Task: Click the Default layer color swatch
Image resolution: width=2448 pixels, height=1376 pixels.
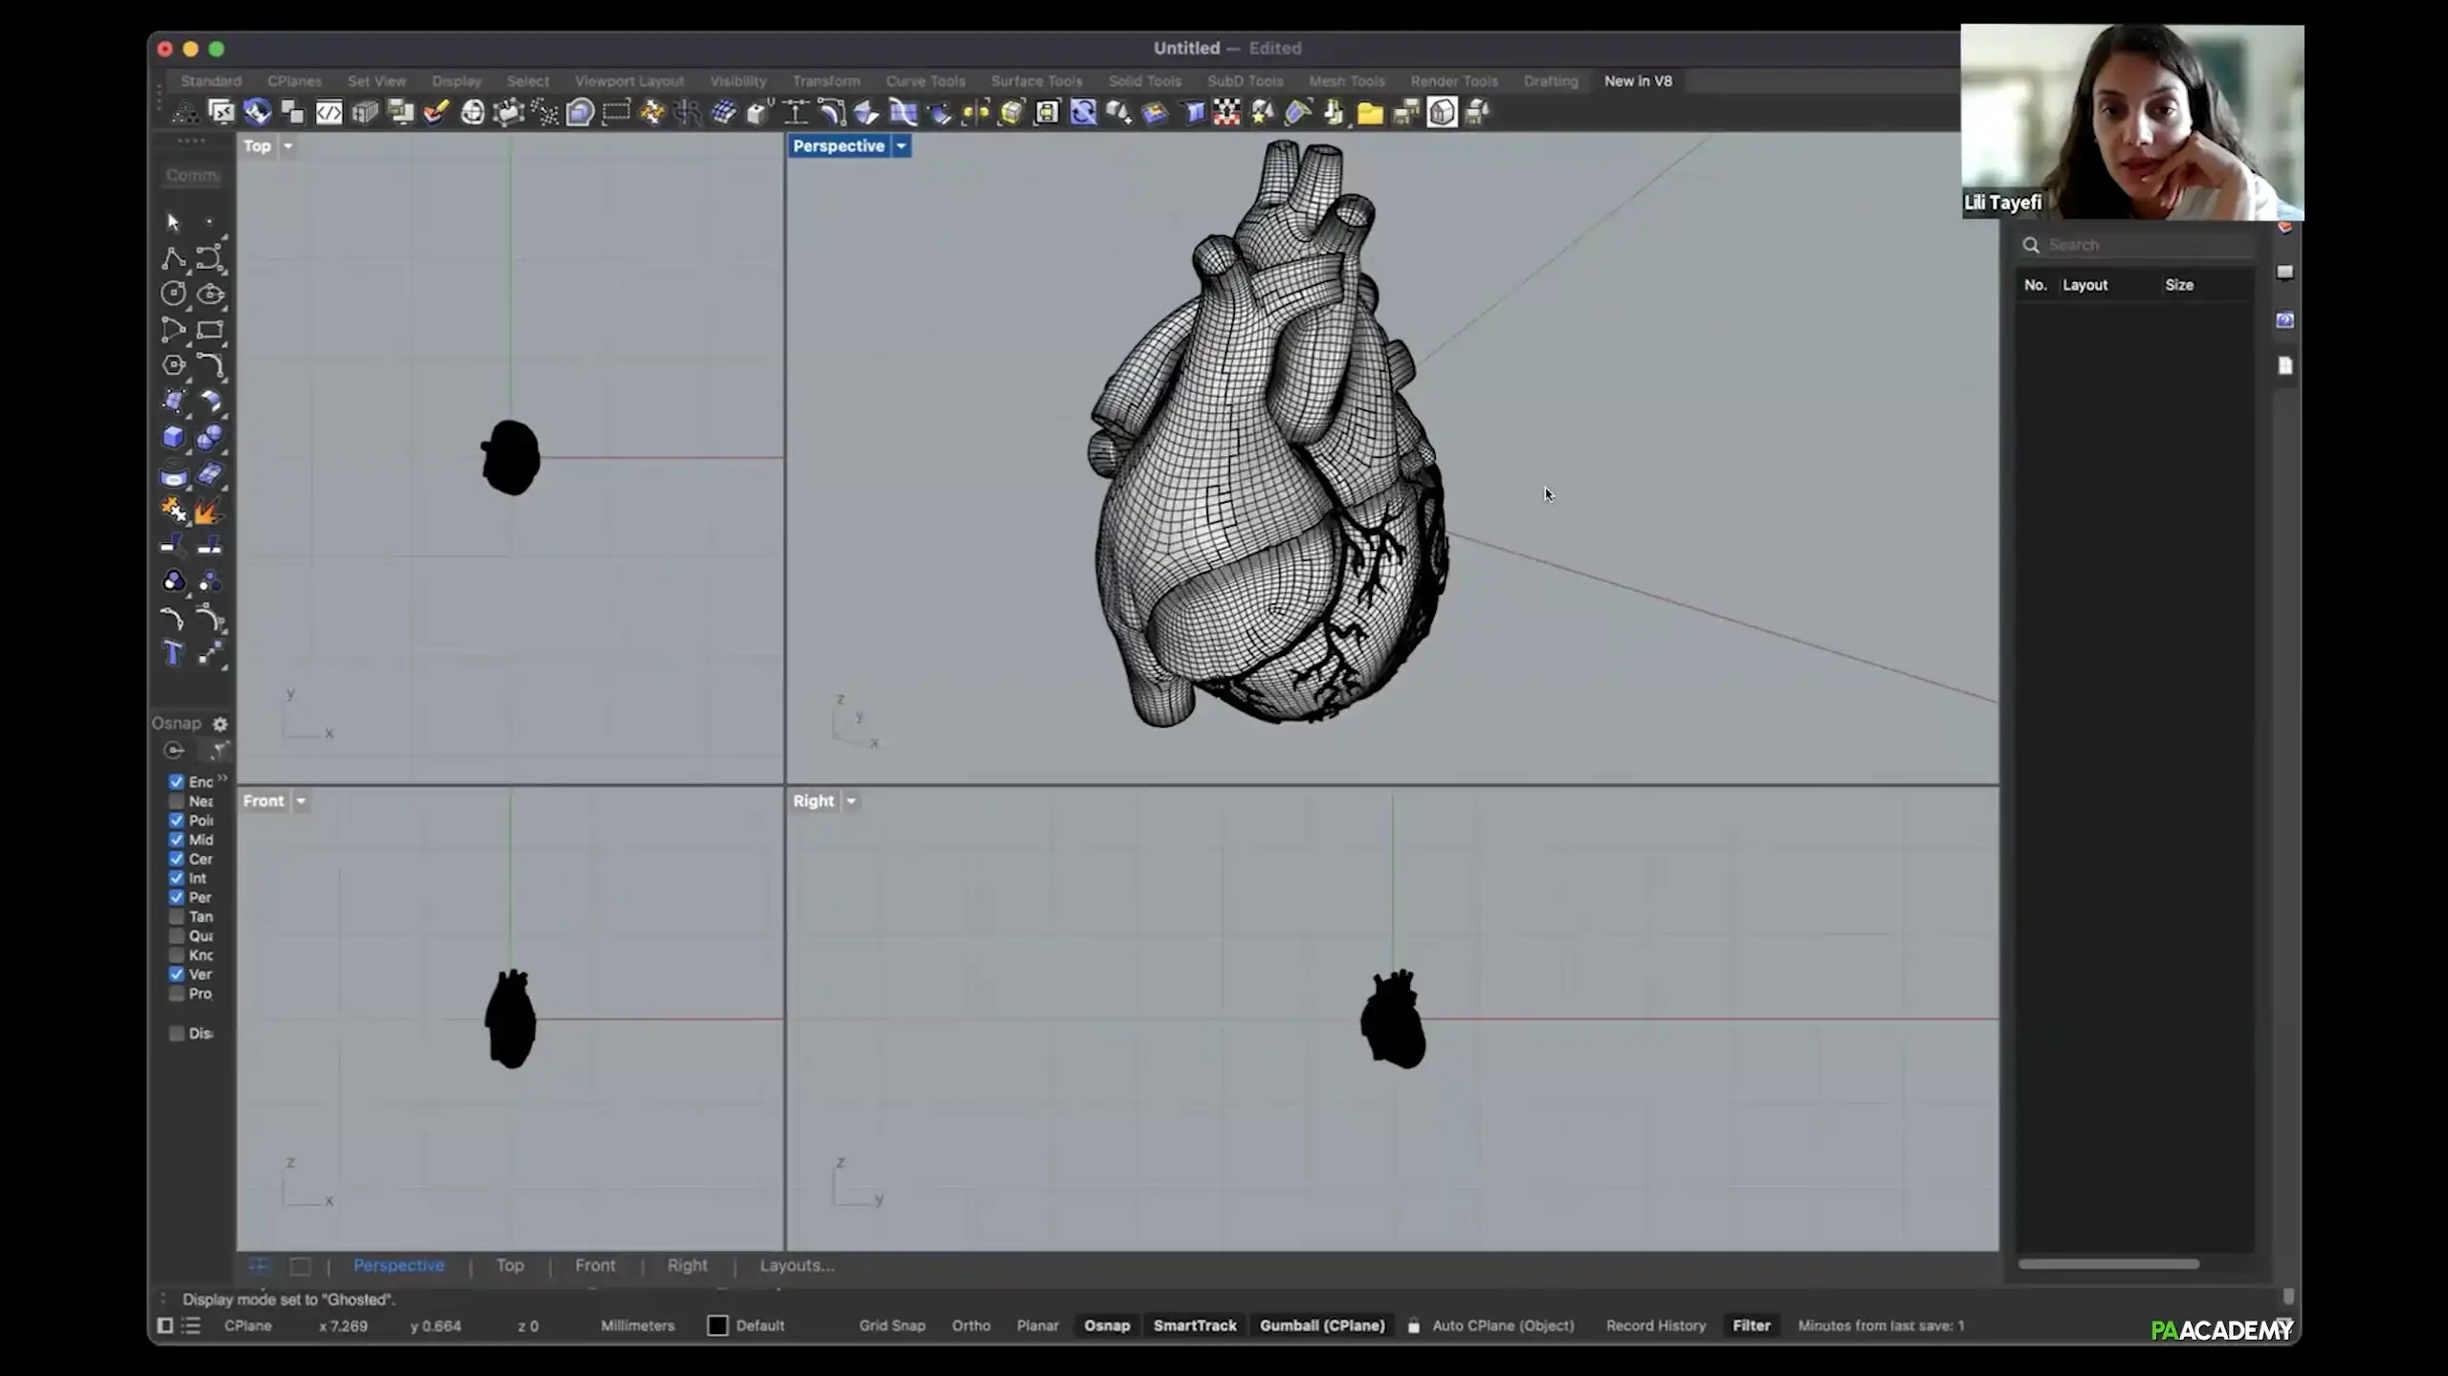Action: tap(717, 1325)
